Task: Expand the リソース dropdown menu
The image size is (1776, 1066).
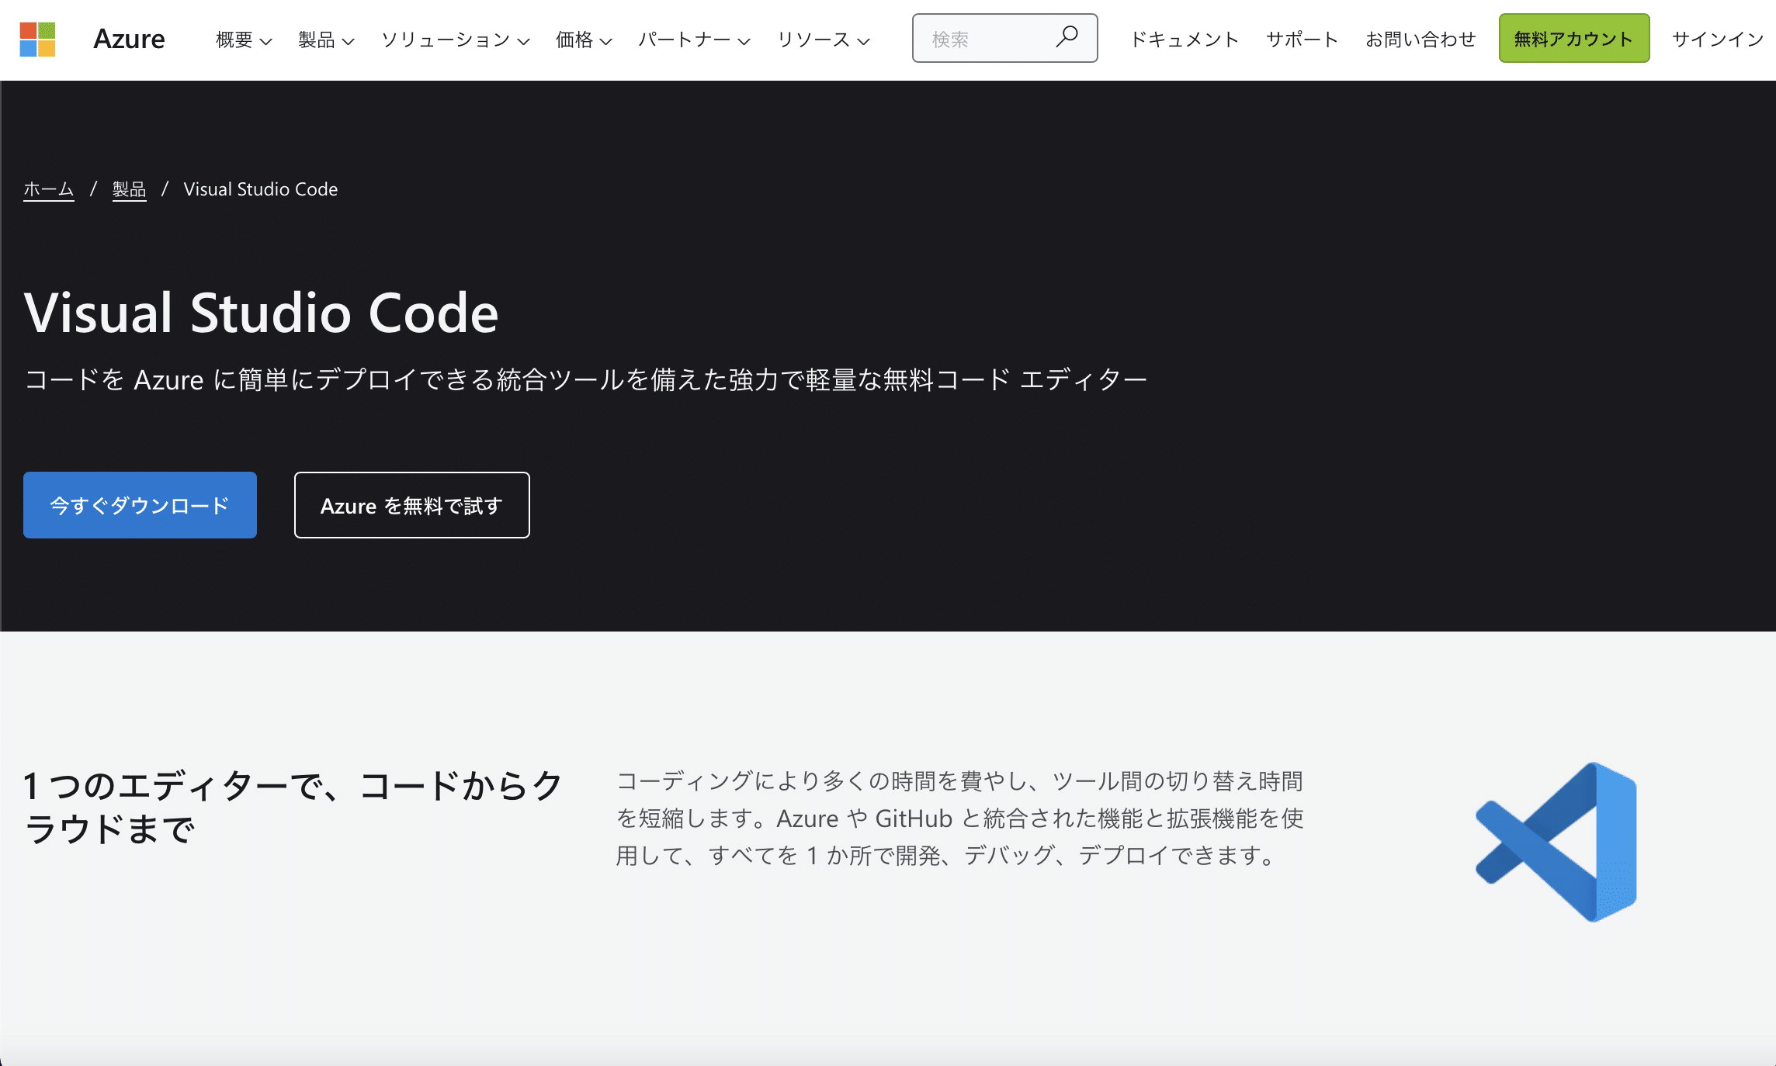Action: (x=824, y=40)
